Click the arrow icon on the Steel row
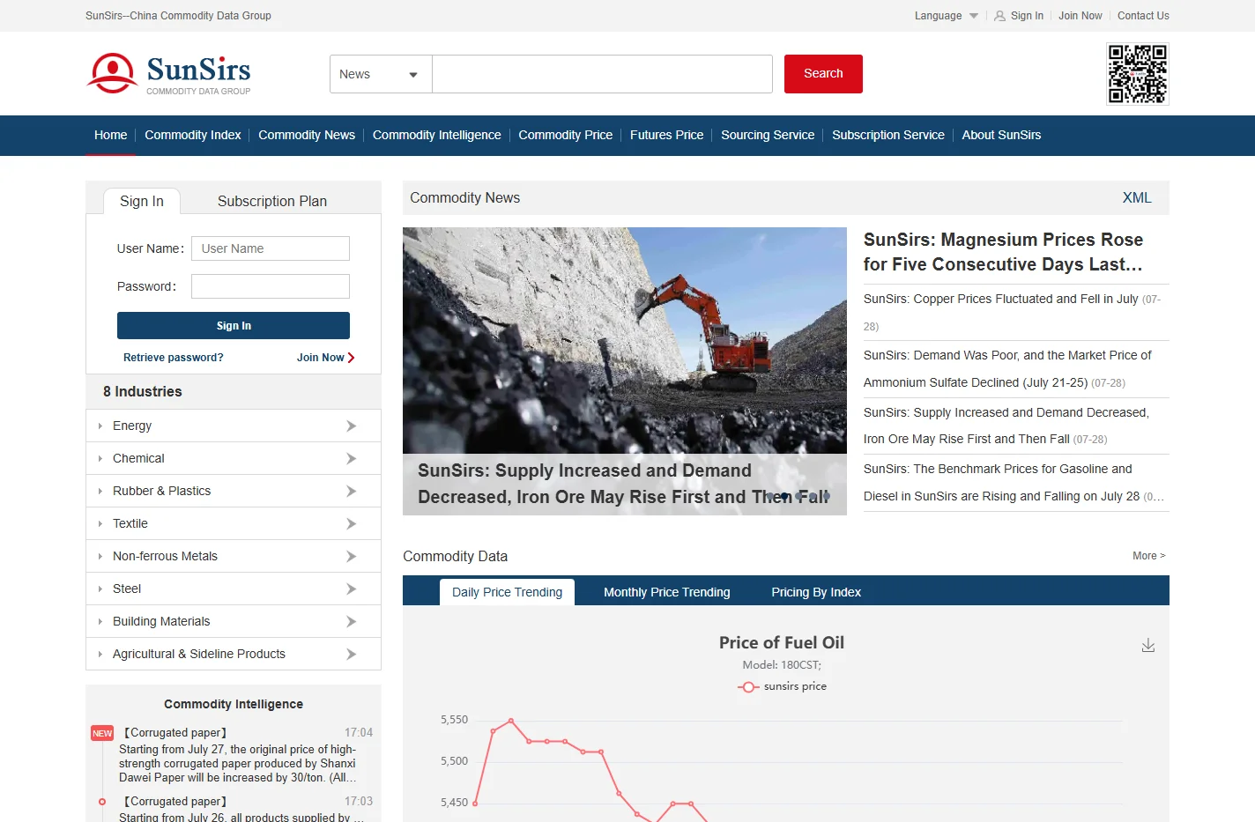This screenshot has width=1255, height=822. (351, 589)
